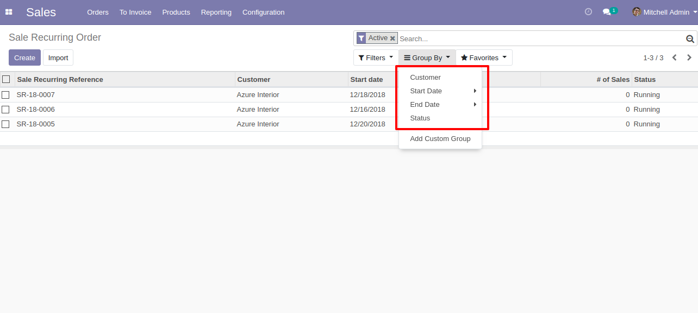Image resolution: width=698 pixels, height=313 pixels.
Task: Open Mitchell Admin user menu
Action: click(x=665, y=12)
